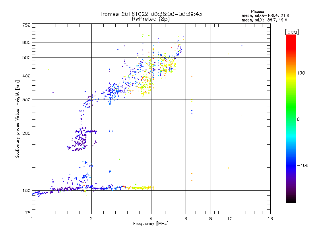Click the colorbar tick label "0"
This screenshot has height=238, width=318.
298,119
